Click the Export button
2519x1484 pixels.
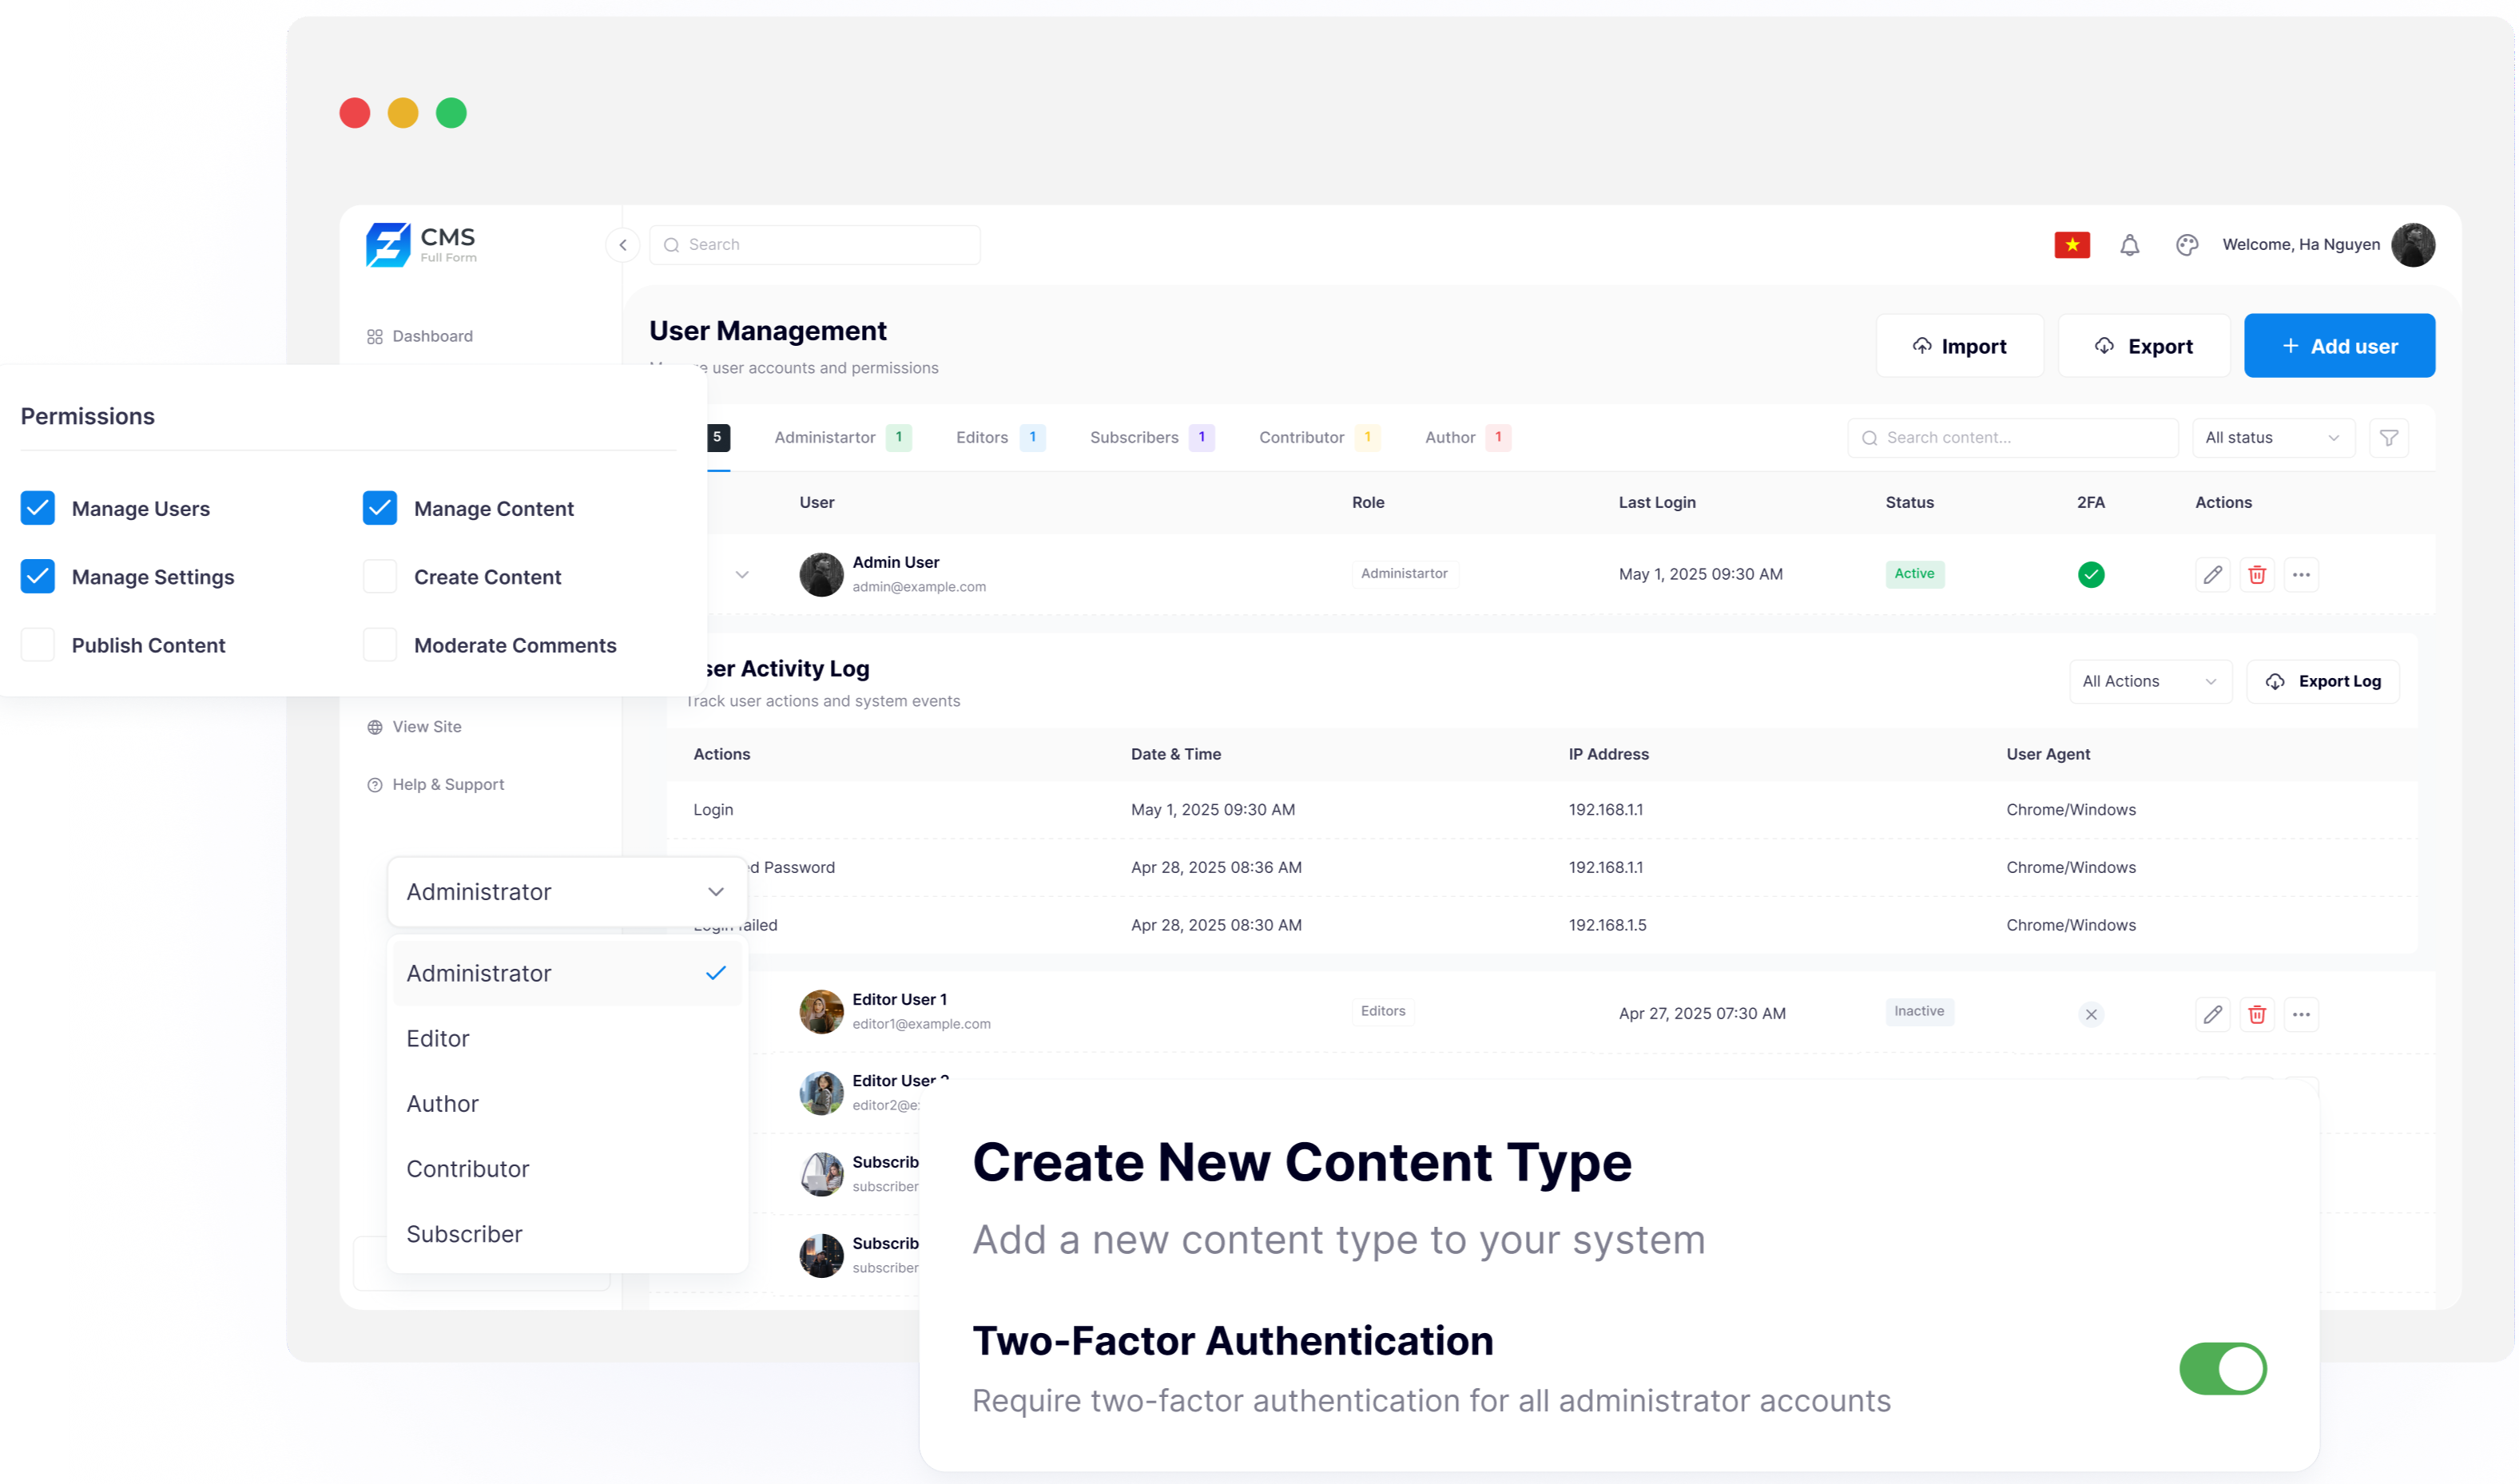(x=2144, y=346)
